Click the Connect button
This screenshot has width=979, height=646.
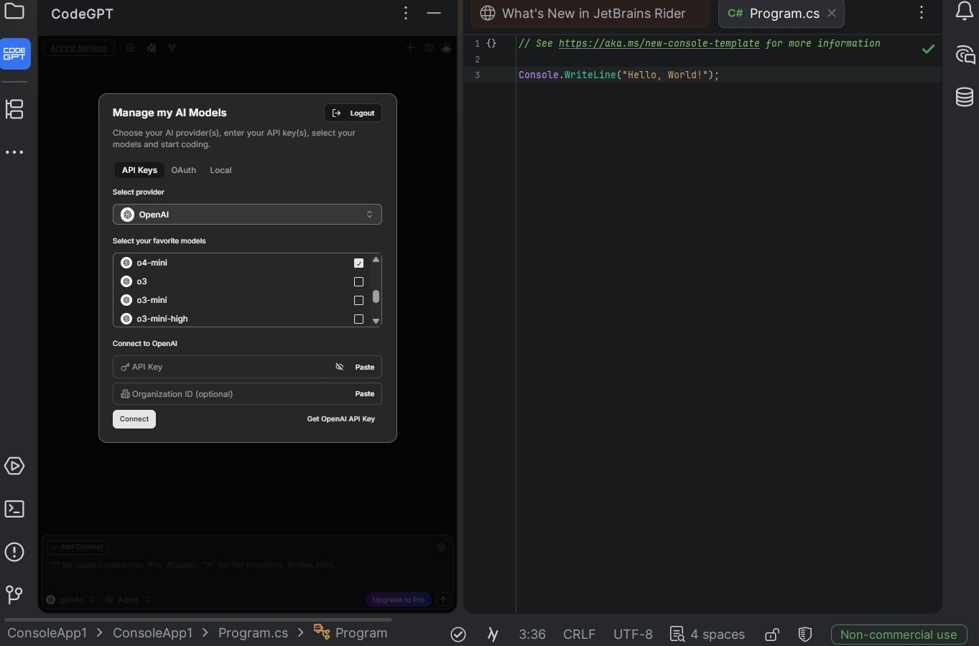[x=134, y=419]
